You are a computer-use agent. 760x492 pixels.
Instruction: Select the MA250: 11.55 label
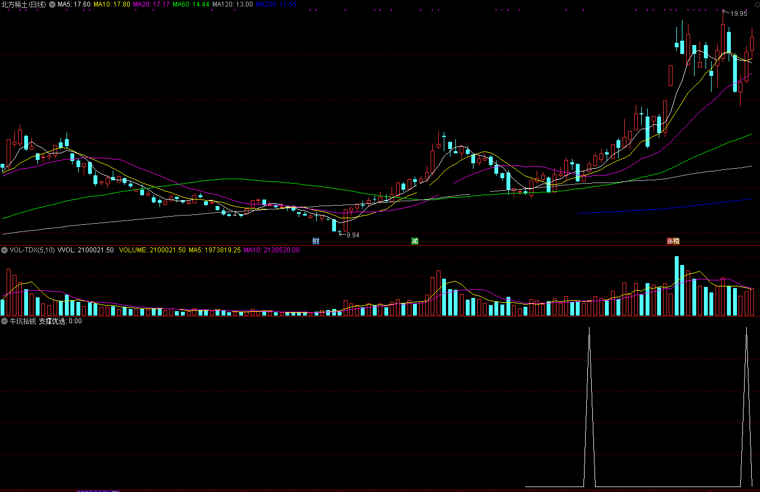276,4
